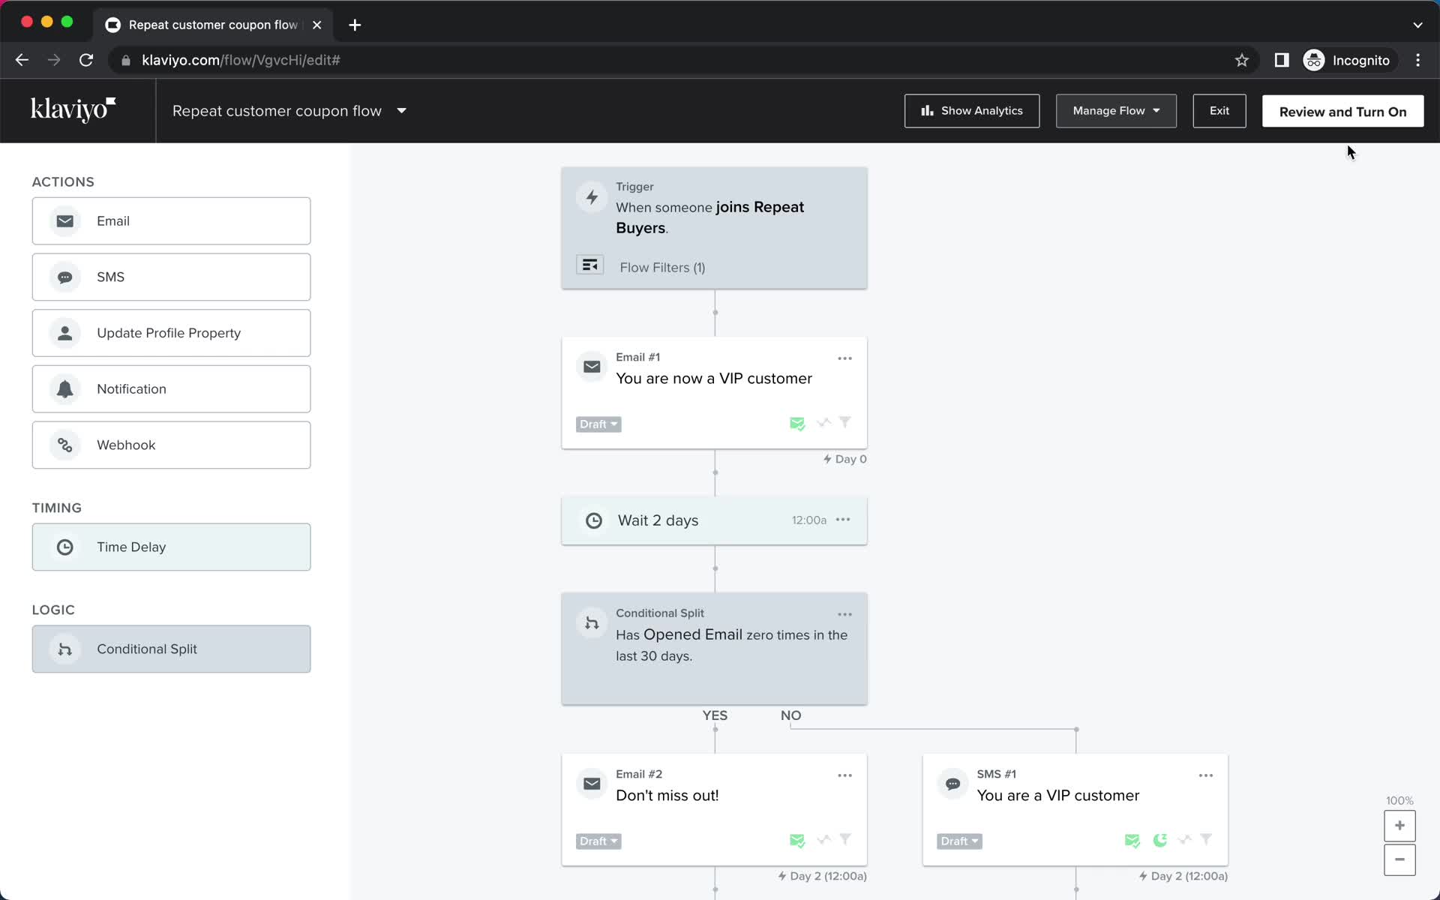1440x900 pixels.
Task: Click the Webhook link icon
Action: click(x=65, y=445)
